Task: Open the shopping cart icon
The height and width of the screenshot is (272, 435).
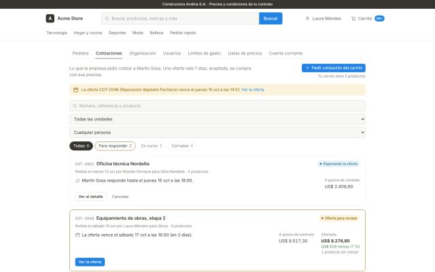Action: (x=353, y=18)
